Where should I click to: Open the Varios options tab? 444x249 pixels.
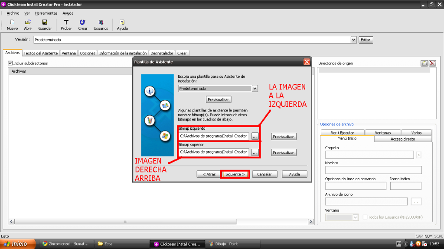click(416, 133)
